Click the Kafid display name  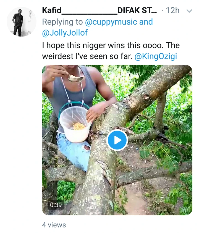pyautogui.click(x=52, y=11)
